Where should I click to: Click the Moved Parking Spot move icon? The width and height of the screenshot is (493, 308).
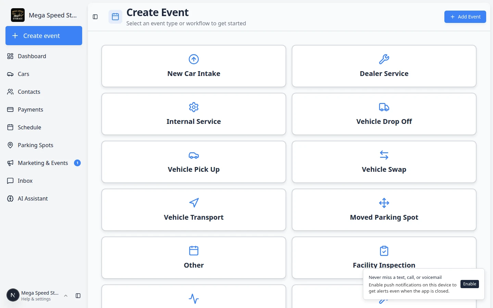click(x=384, y=203)
